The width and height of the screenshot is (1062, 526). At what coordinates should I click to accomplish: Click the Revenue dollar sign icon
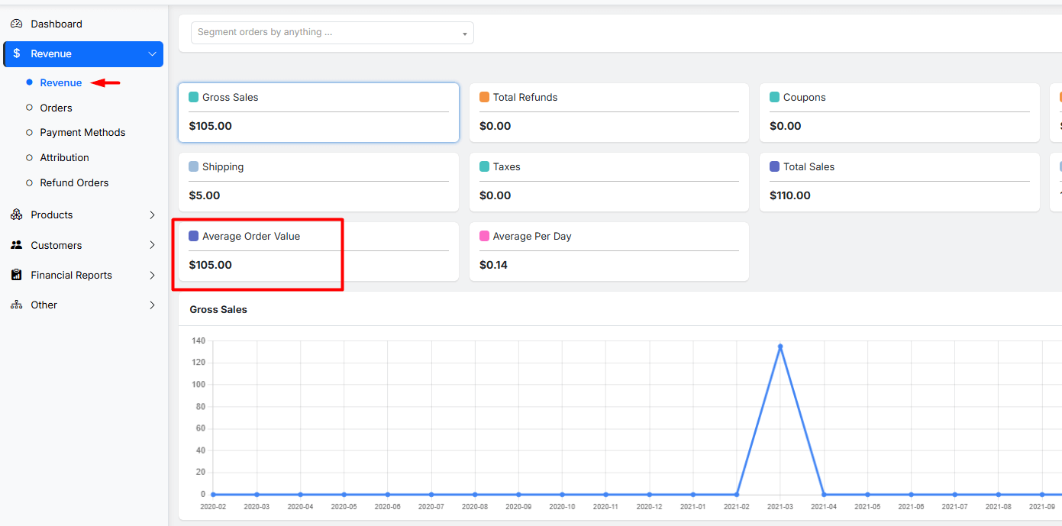pos(17,53)
